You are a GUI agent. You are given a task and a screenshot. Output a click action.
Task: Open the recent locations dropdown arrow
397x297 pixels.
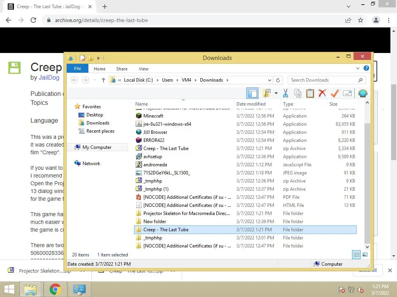coord(95,80)
